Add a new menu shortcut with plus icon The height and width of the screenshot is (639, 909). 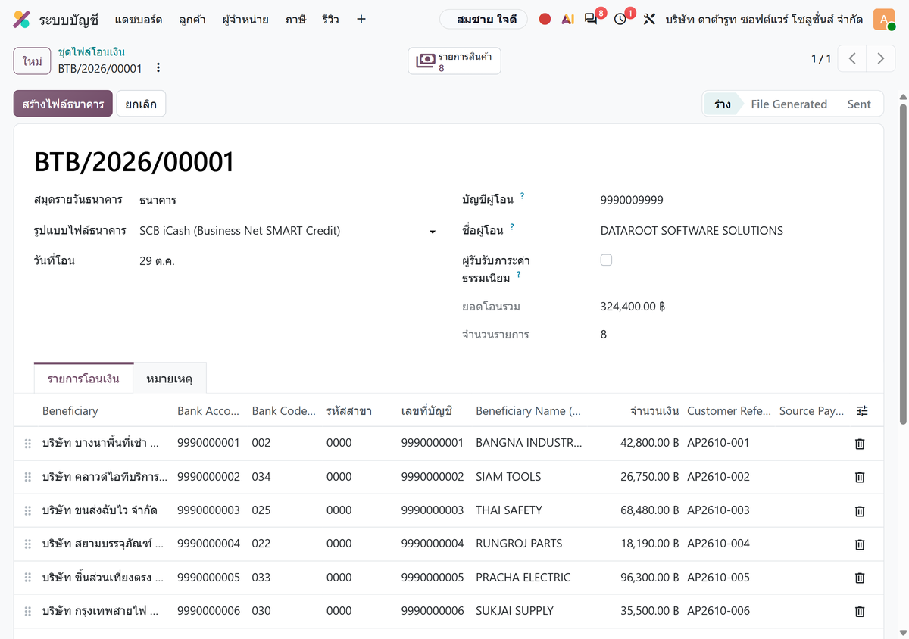click(361, 19)
